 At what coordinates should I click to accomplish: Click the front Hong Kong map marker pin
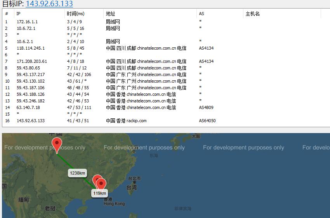point(101,184)
